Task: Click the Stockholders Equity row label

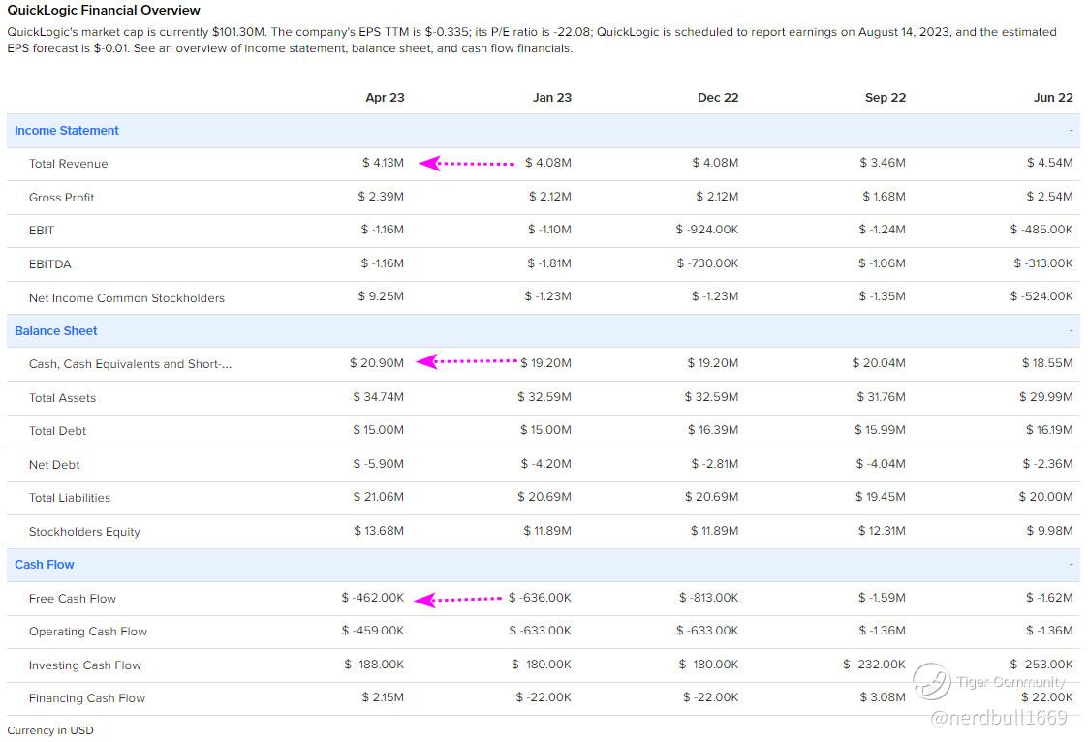Action: (x=84, y=532)
